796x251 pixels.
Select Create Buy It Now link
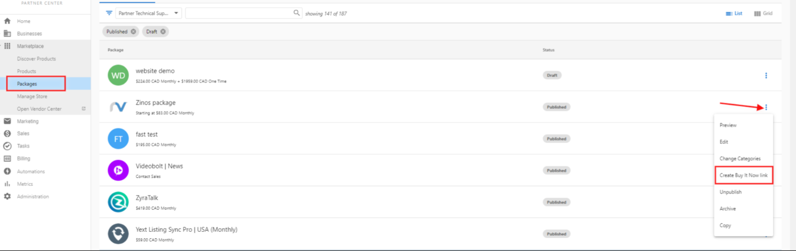(x=743, y=175)
